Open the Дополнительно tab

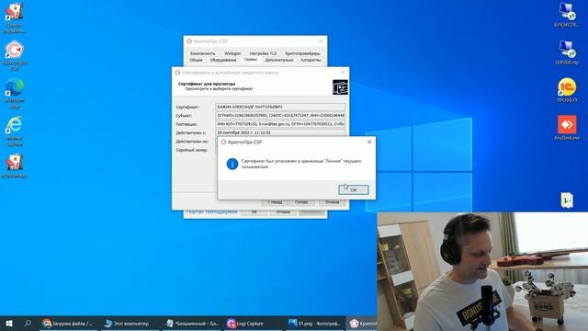(279, 60)
